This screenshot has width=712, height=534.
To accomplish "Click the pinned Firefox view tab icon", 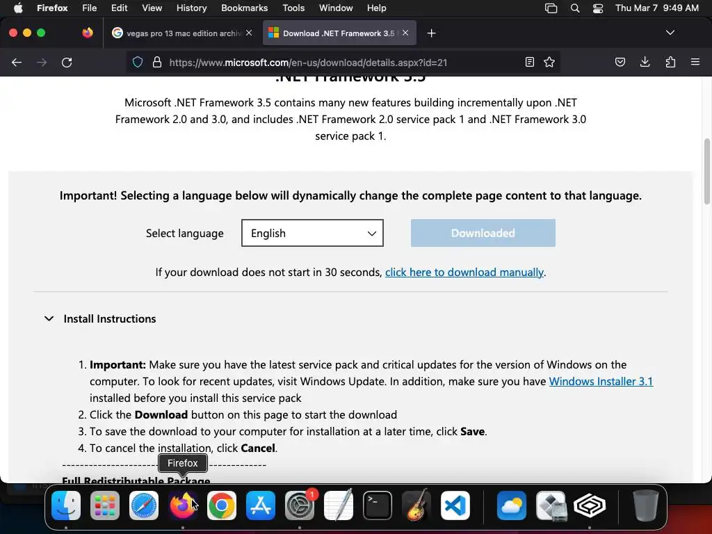I will pyautogui.click(x=88, y=33).
